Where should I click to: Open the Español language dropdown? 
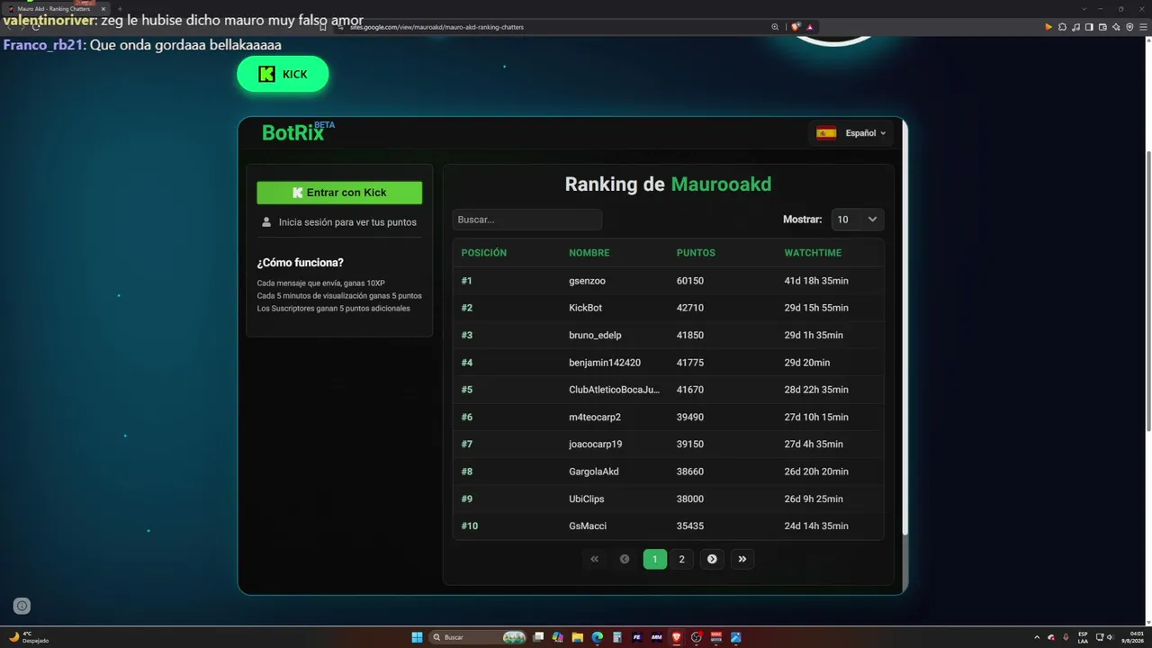point(850,133)
